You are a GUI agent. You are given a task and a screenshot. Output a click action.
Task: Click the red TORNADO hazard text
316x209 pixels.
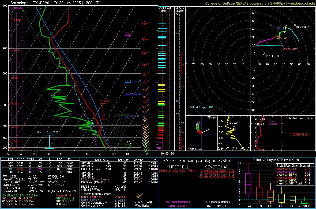point(299,135)
